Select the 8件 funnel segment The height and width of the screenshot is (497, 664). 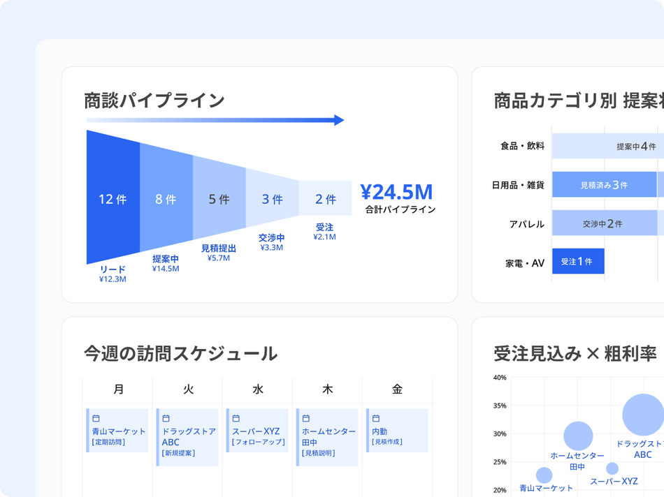(166, 198)
